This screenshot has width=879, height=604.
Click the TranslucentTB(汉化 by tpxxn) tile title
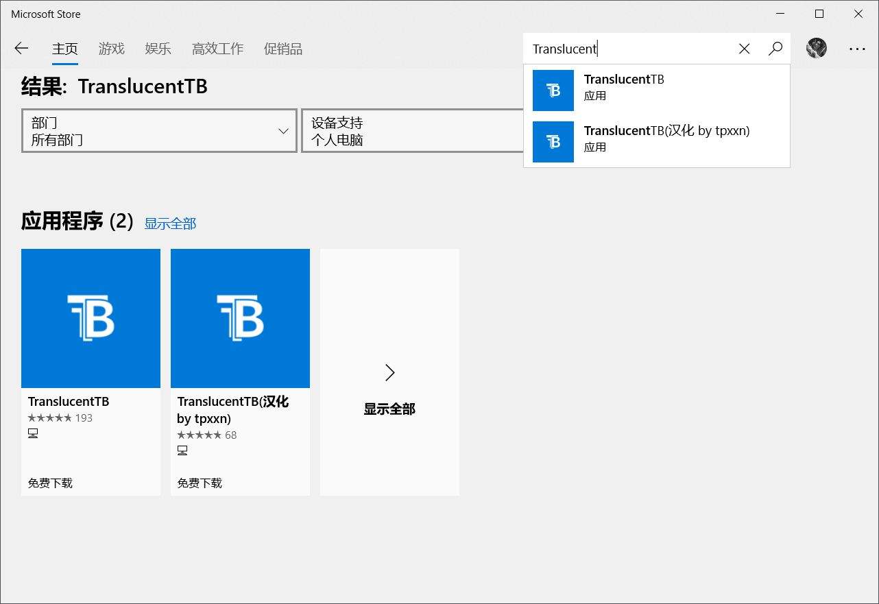[x=233, y=410]
